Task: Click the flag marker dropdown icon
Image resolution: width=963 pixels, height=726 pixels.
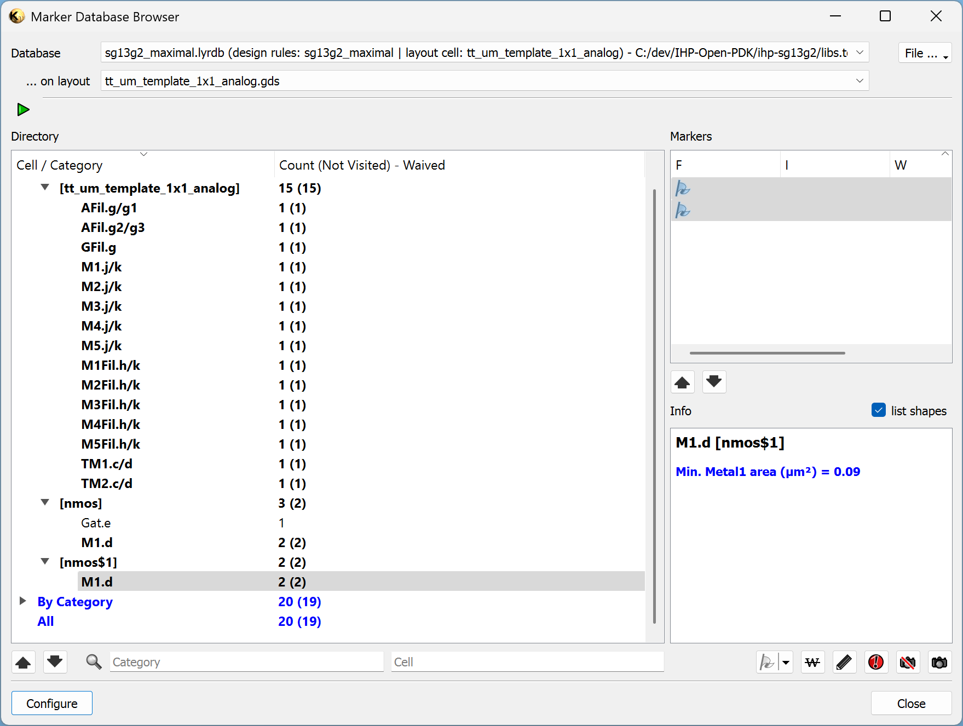Action: (767, 663)
